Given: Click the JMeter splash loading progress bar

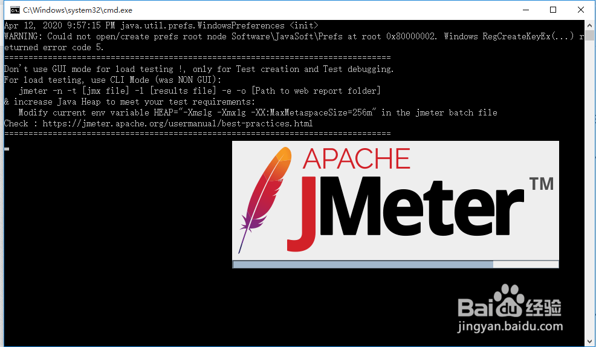Looking at the screenshot, I should (x=395, y=264).
